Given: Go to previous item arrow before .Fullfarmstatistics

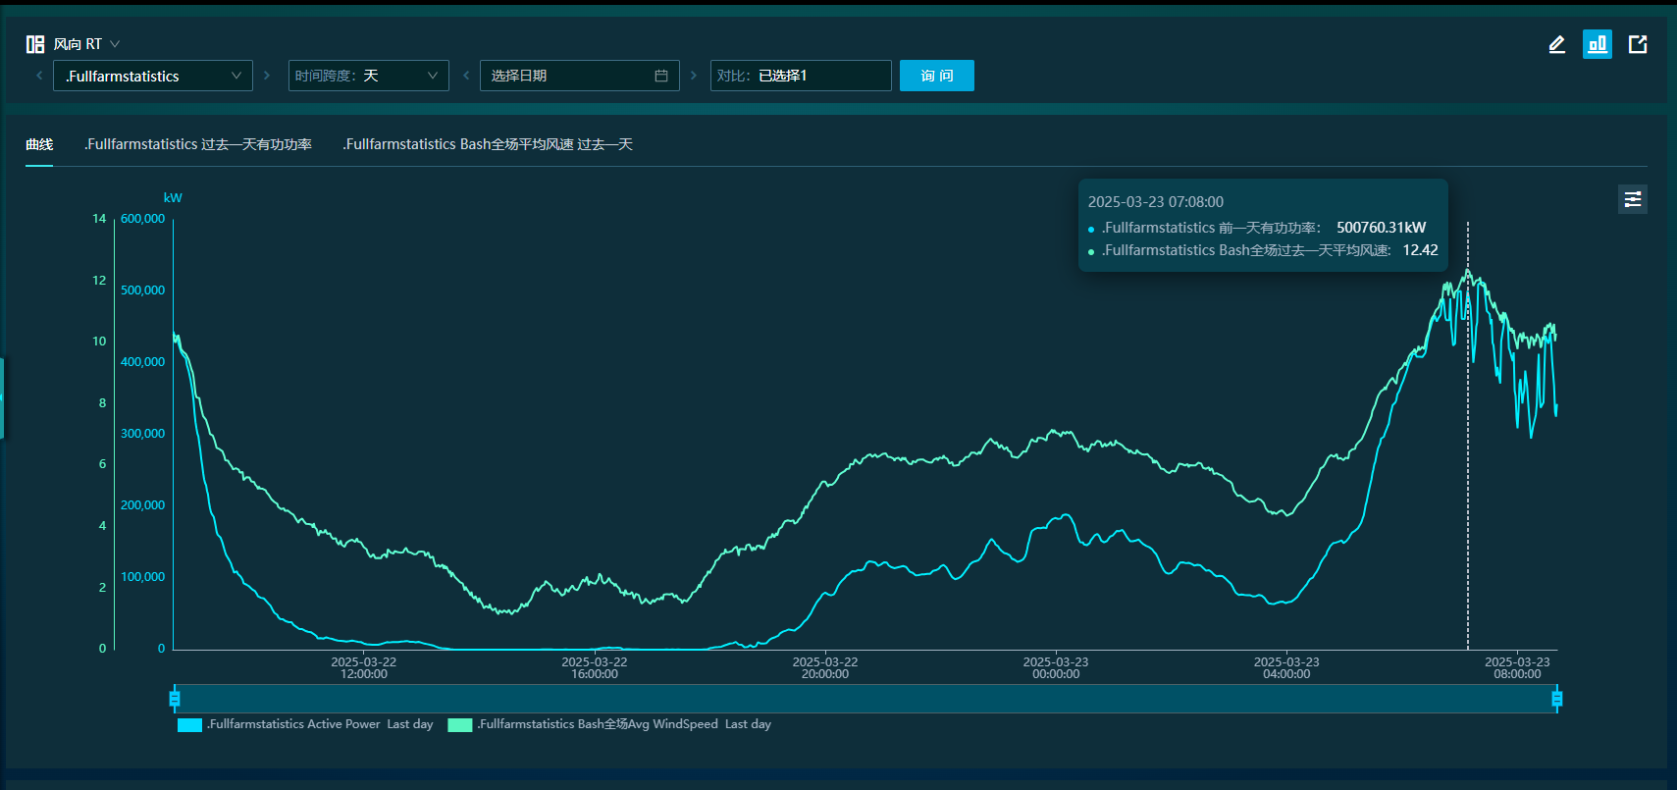Looking at the screenshot, I should (x=39, y=76).
